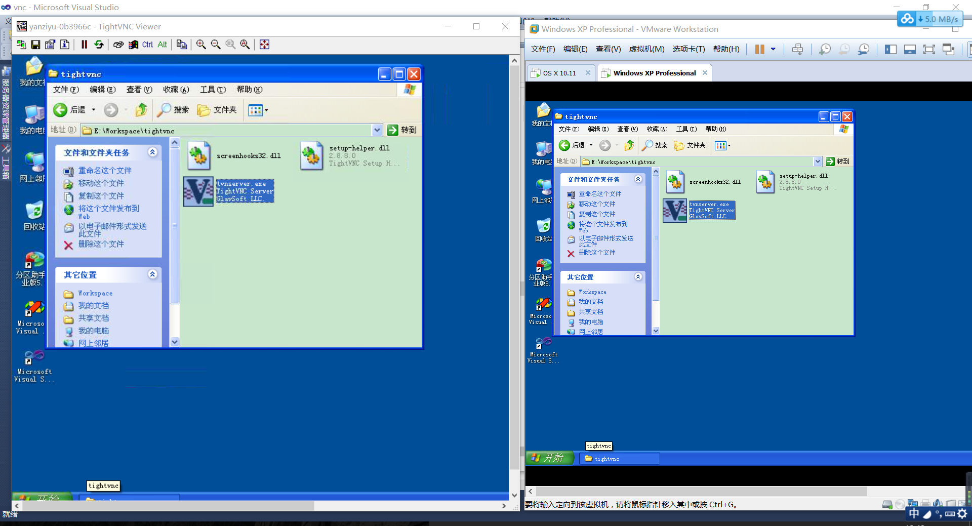Click 重命名这个文件 link in TightVNC explorer
The image size is (972, 526).
coord(105,171)
